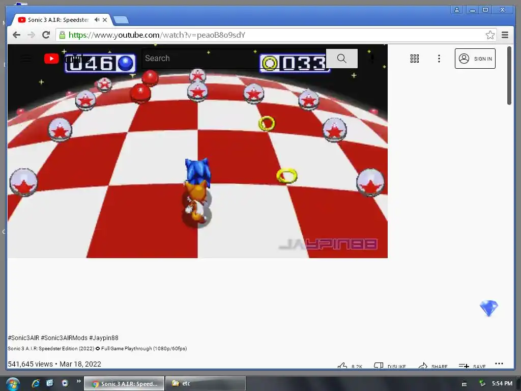
Task: Open the Chrome hamburger menu
Action: (505, 35)
